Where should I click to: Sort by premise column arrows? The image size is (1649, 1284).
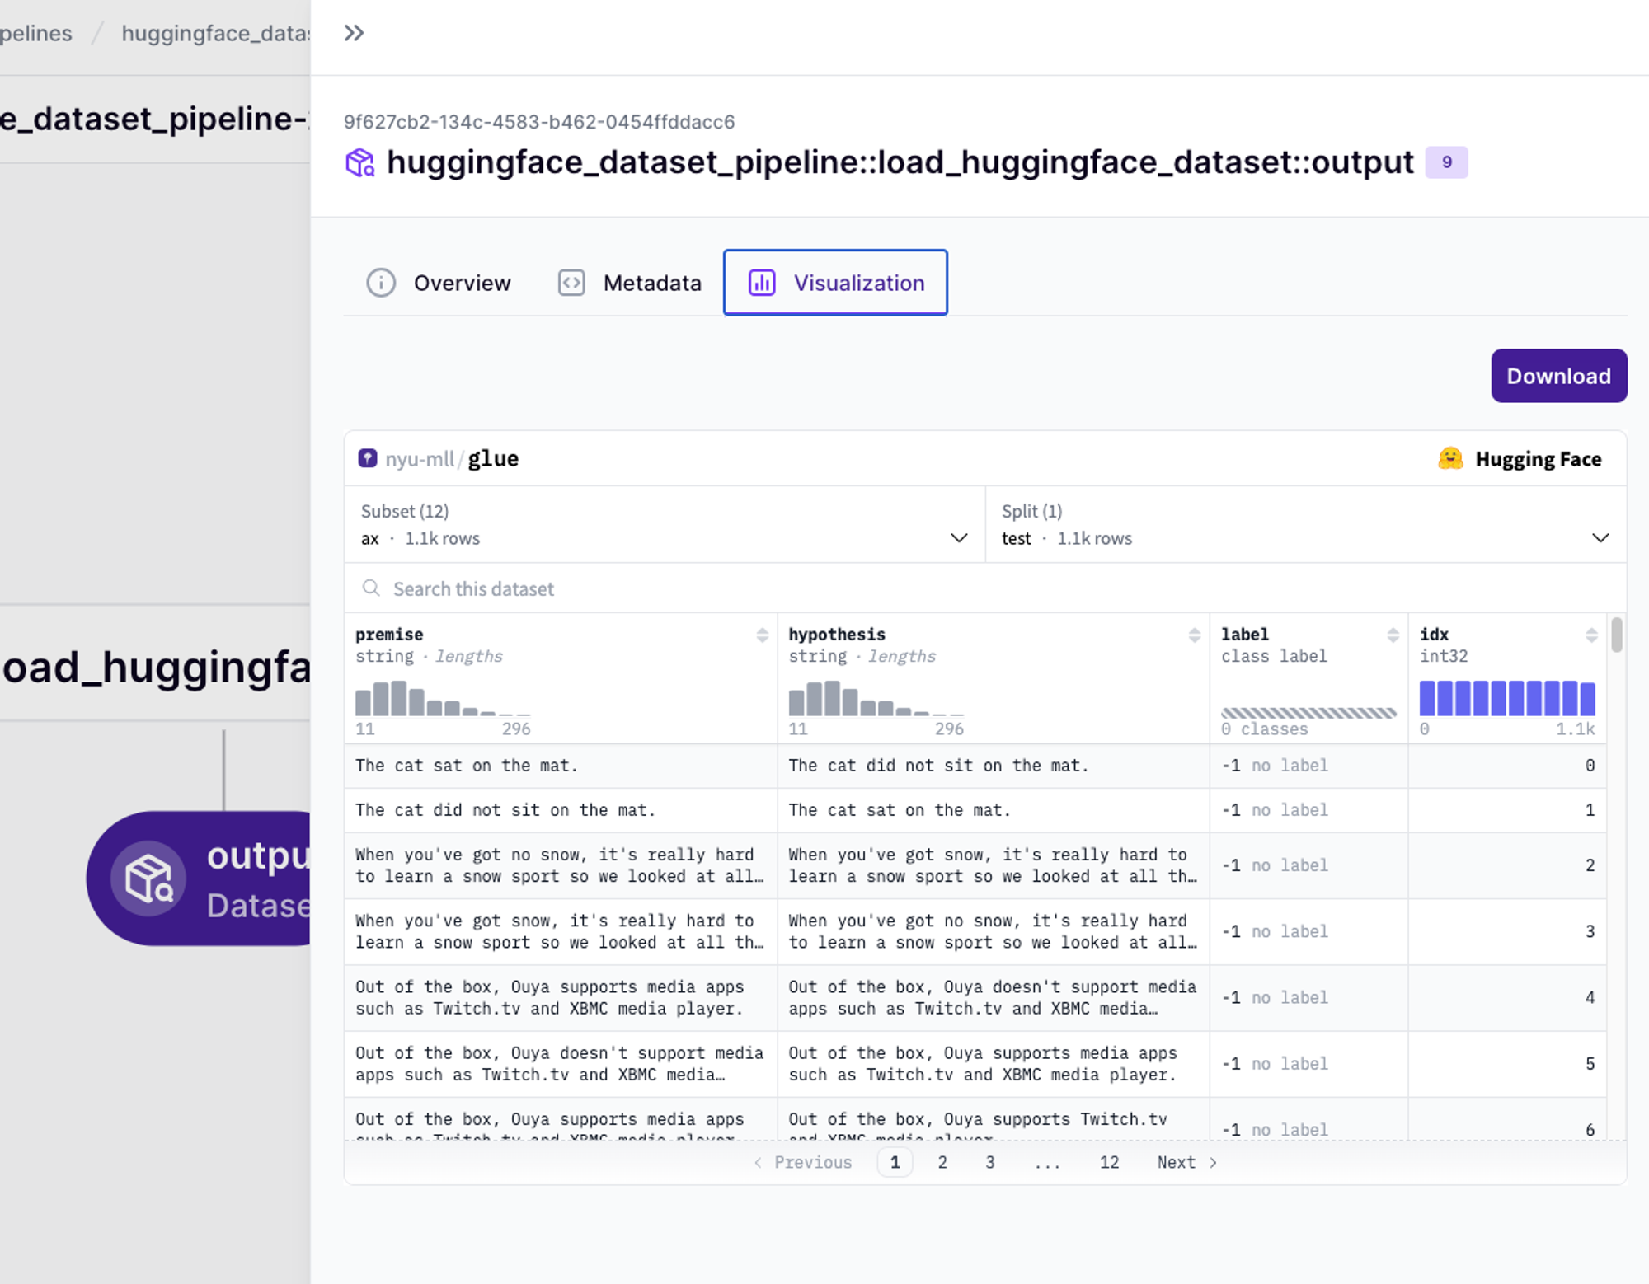pos(762,635)
